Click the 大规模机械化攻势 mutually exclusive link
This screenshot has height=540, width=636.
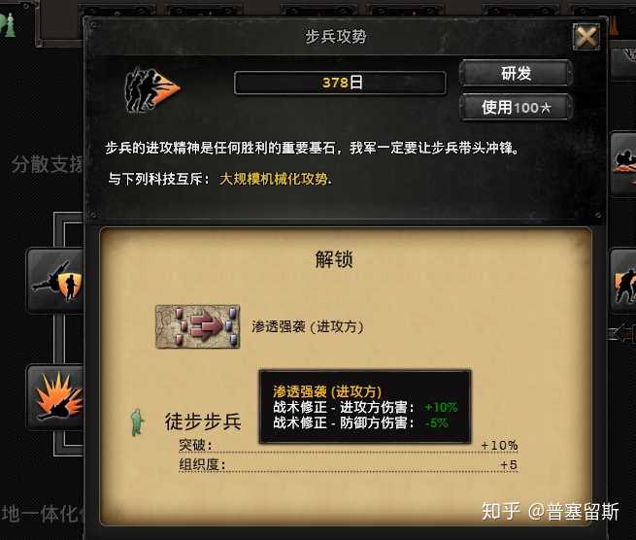pyautogui.click(x=274, y=179)
